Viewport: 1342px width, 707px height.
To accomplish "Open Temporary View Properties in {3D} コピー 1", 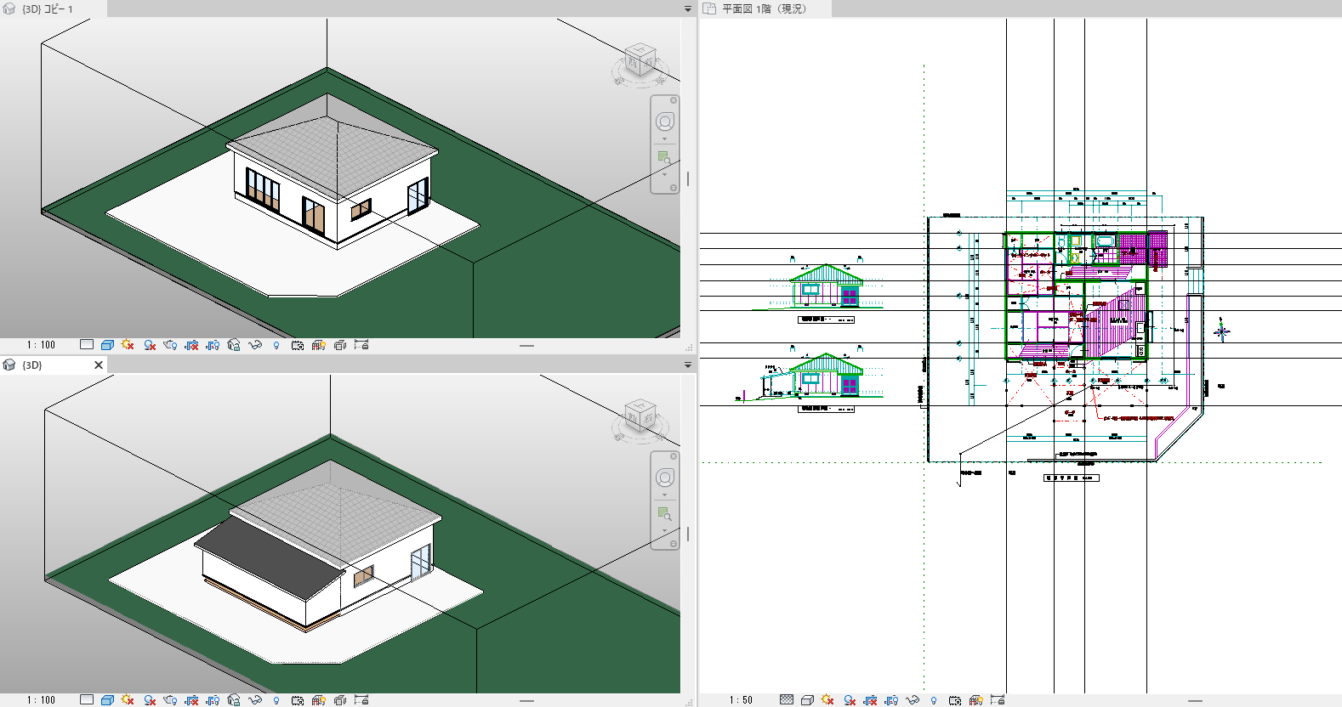I will point(298,345).
